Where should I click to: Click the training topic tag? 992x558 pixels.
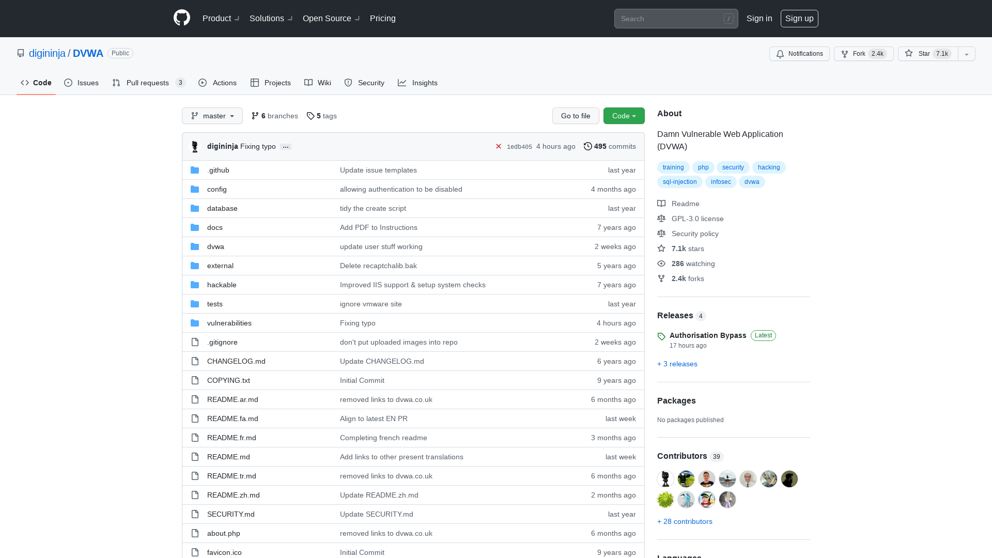pos(673,167)
